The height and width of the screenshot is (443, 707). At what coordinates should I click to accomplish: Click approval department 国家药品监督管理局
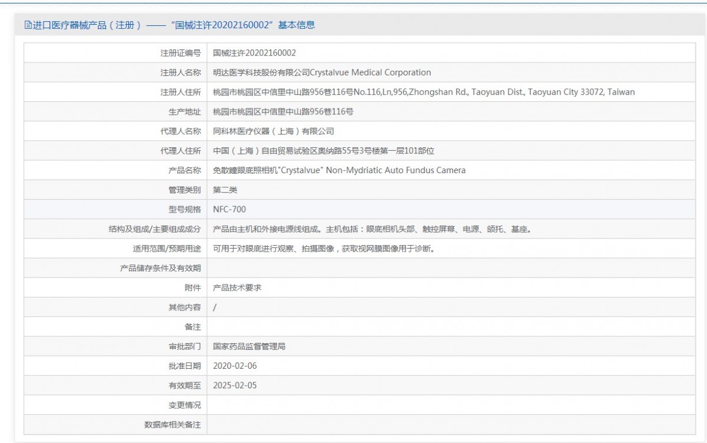point(249,346)
